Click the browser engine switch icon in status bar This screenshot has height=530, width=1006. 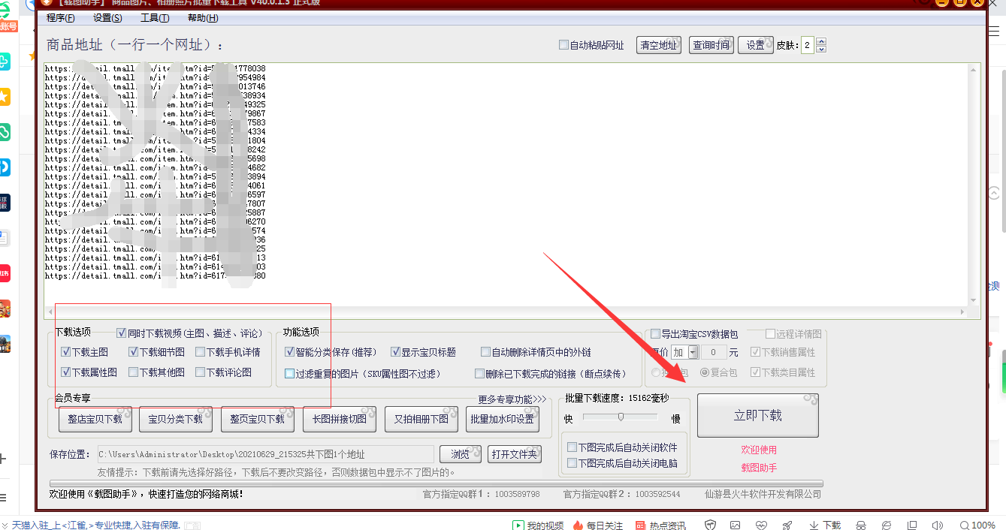tap(887, 525)
